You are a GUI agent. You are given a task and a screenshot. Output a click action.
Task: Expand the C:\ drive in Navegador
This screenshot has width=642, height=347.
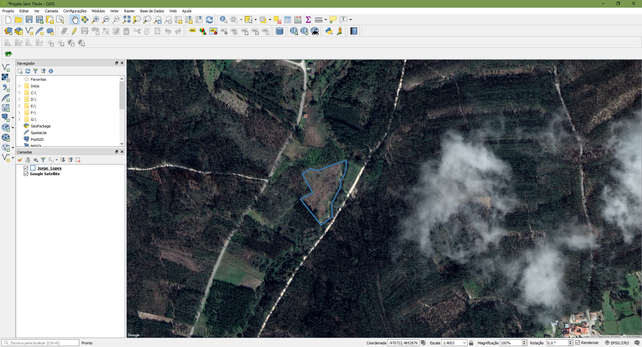point(19,93)
